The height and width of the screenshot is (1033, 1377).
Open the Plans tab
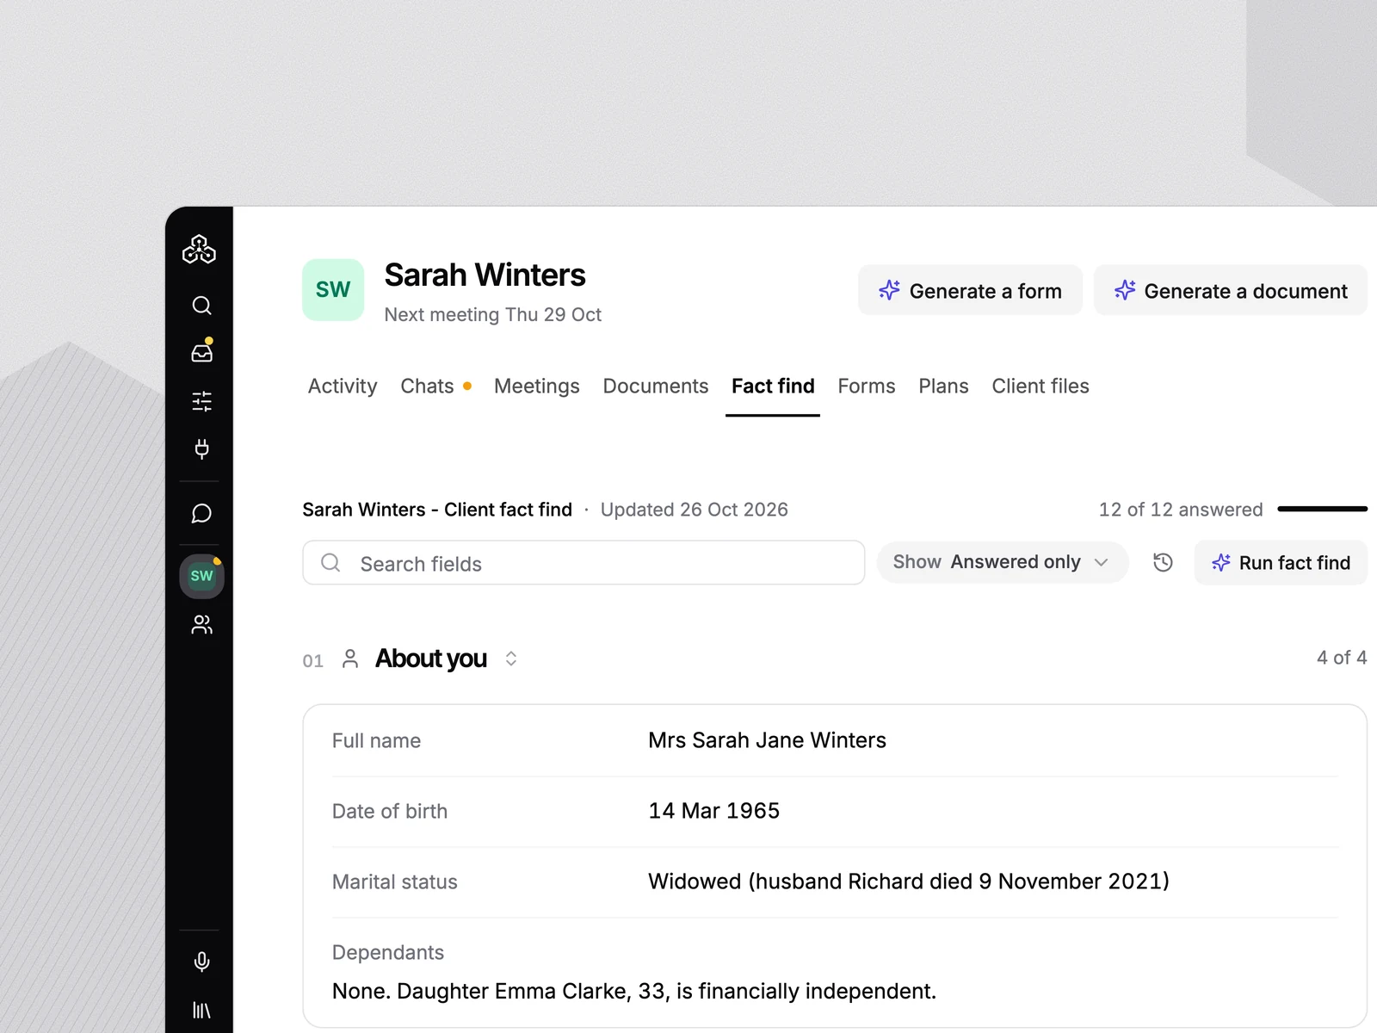click(943, 387)
